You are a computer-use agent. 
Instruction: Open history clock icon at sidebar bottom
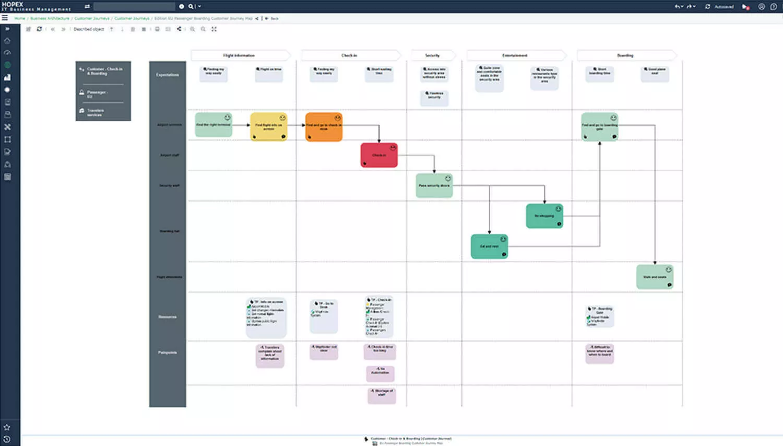click(7, 439)
